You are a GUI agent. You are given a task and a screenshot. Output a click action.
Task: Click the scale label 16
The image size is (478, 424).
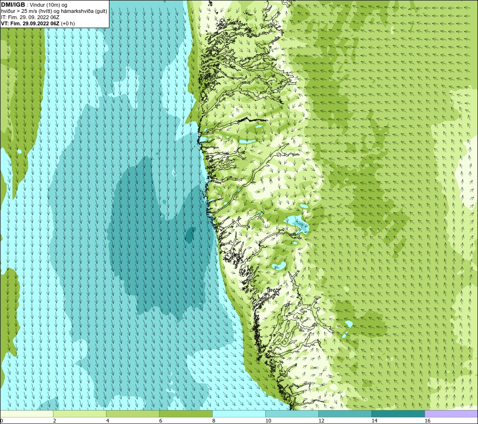click(x=427, y=421)
